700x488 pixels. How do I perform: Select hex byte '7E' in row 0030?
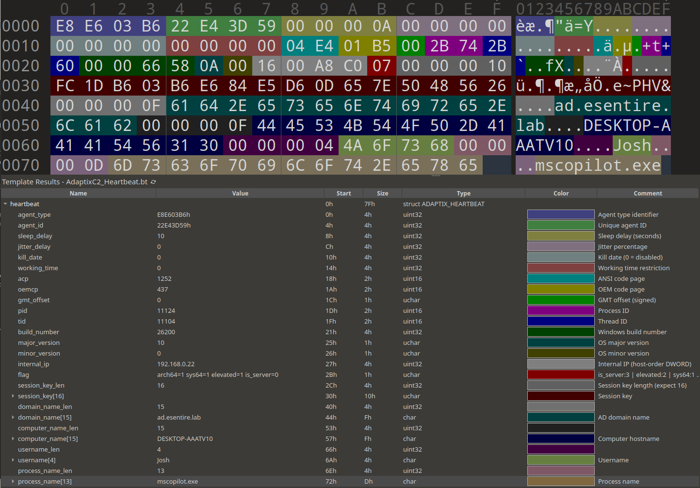click(x=382, y=86)
